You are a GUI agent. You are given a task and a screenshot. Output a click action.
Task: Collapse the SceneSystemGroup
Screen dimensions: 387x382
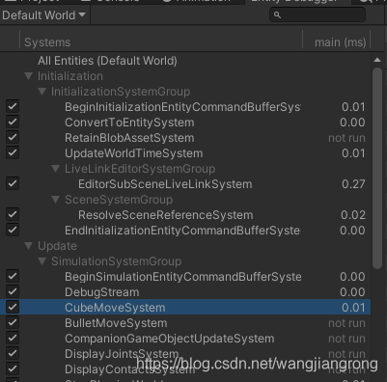point(56,200)
